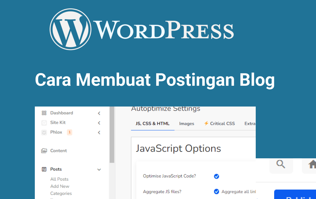The image size is (316, 199).
Task: Click the Content image icon in sidebar
Action: [x=44, y=151]
